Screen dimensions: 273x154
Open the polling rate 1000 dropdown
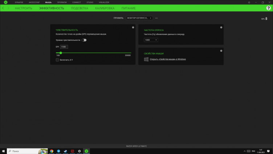[151, 40]
